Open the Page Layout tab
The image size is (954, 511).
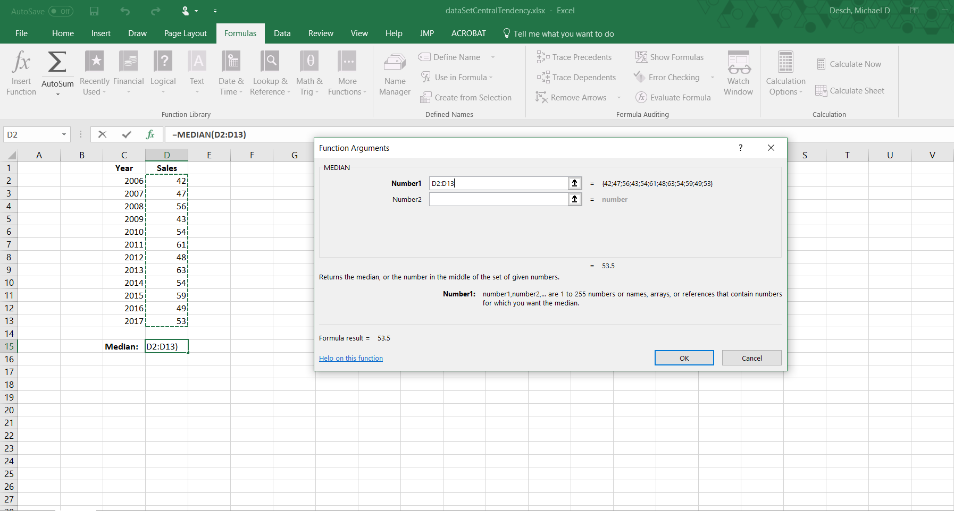pos(185,33)
